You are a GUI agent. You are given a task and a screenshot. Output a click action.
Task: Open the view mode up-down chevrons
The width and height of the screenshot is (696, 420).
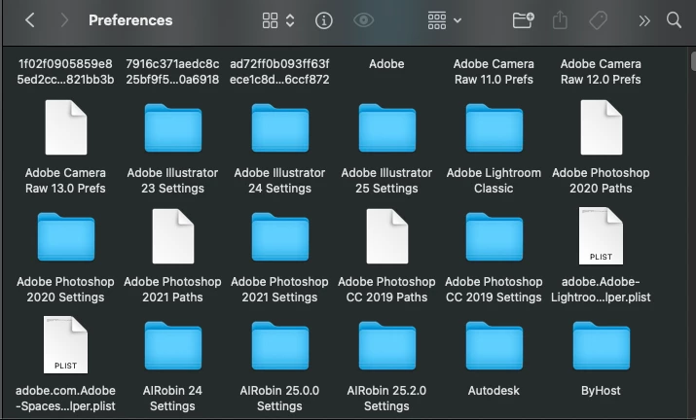(290, 20)
